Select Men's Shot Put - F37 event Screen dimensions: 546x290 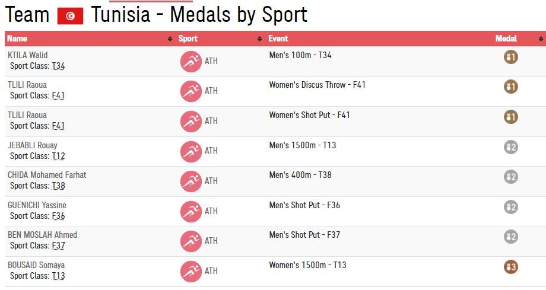click(304, 235)
